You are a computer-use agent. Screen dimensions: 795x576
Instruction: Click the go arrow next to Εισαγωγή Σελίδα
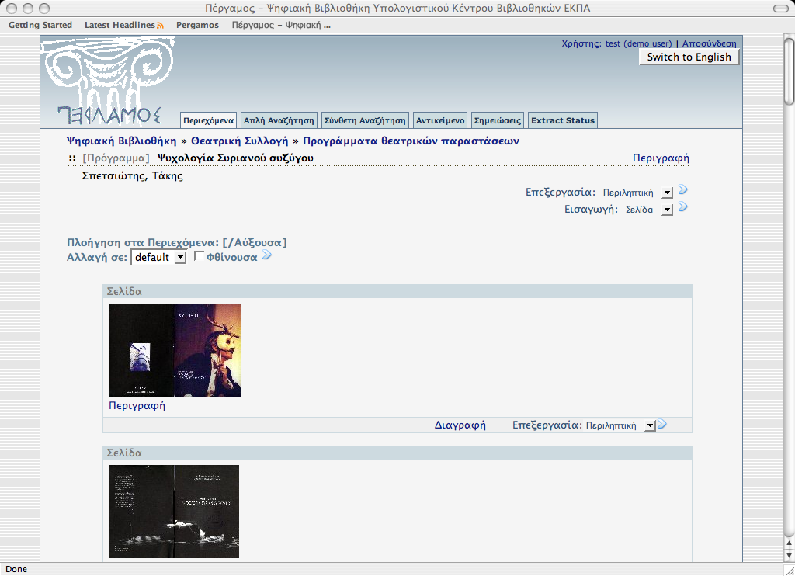pyautogui.click(x=683, y=206)
